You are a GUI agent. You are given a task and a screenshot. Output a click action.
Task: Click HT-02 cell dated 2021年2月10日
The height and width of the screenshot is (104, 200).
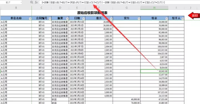(41, 57)
